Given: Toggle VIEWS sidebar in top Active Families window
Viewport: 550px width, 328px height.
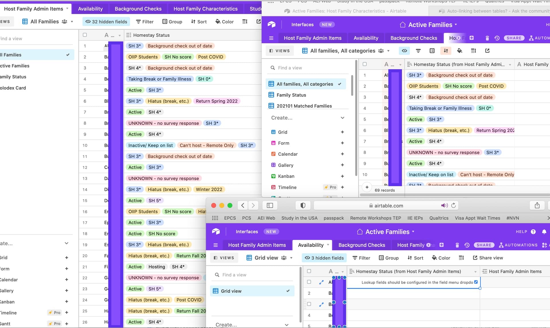Looking at the screenshot, I should coord(280,51).
